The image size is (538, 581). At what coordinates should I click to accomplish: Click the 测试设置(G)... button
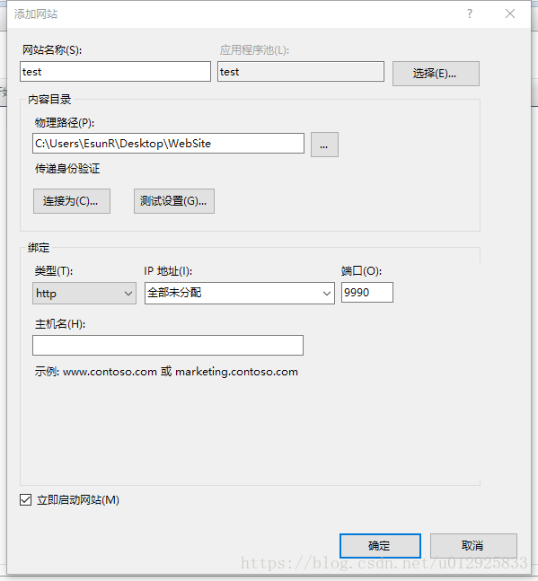coord(173,201)
